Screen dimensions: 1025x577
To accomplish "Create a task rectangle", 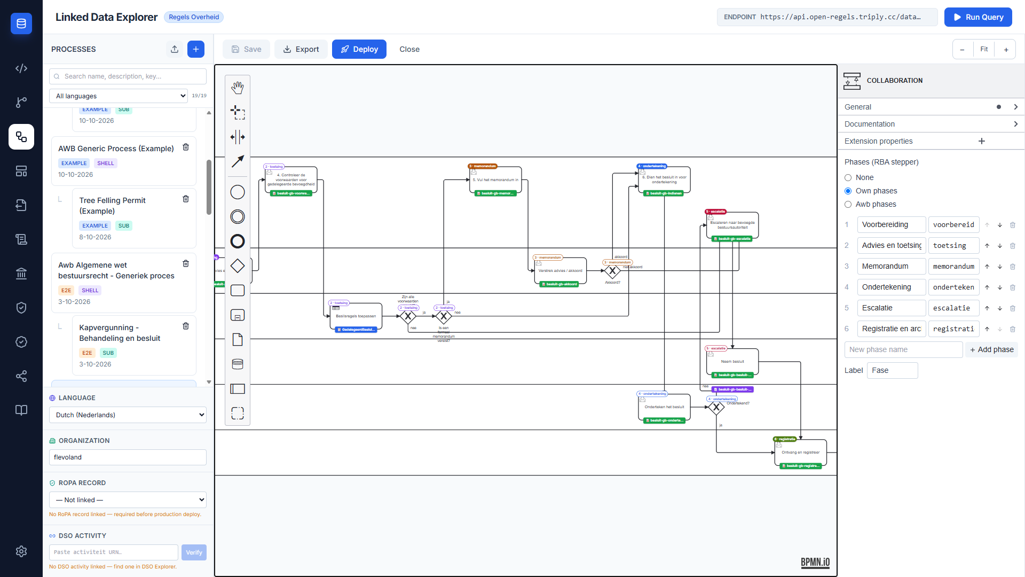I will (x=238, y=291).
